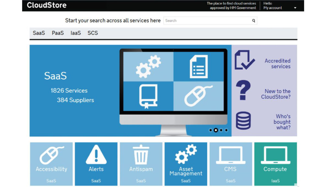332x187 pixels.
Task: Click the magnifier search icon
Action: 254,20
